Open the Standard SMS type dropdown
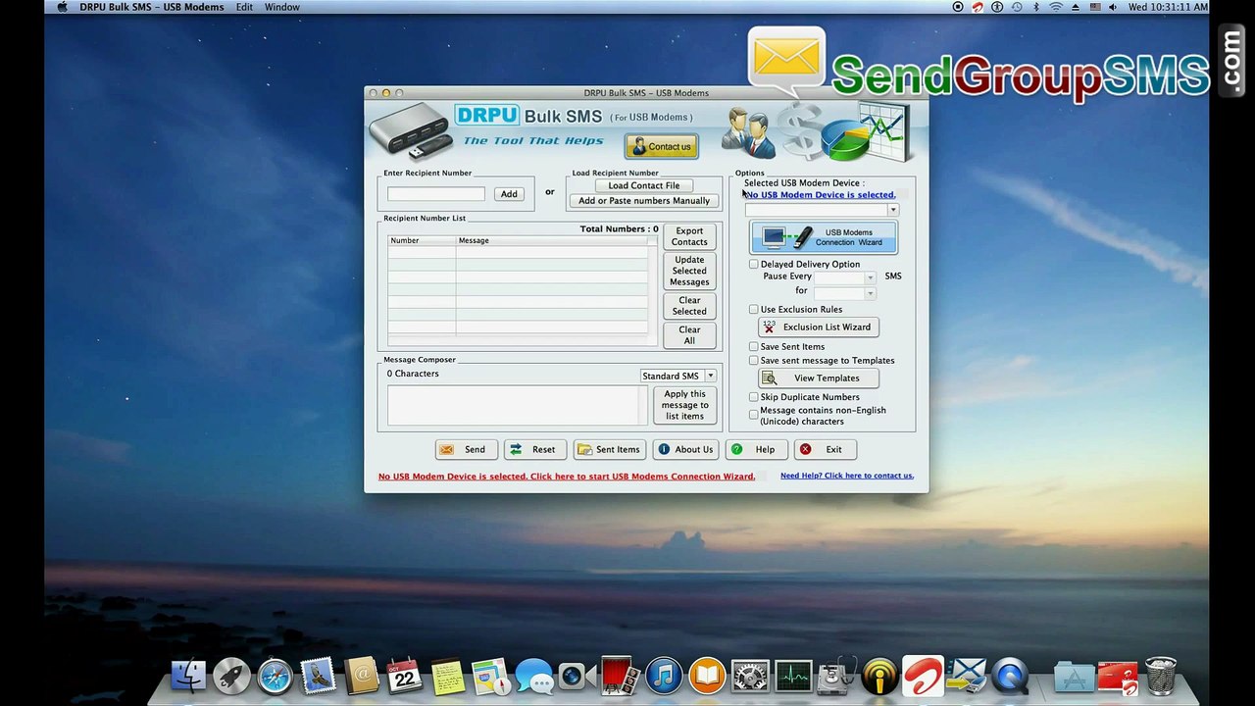1255x706 pixels. (678, 376)
